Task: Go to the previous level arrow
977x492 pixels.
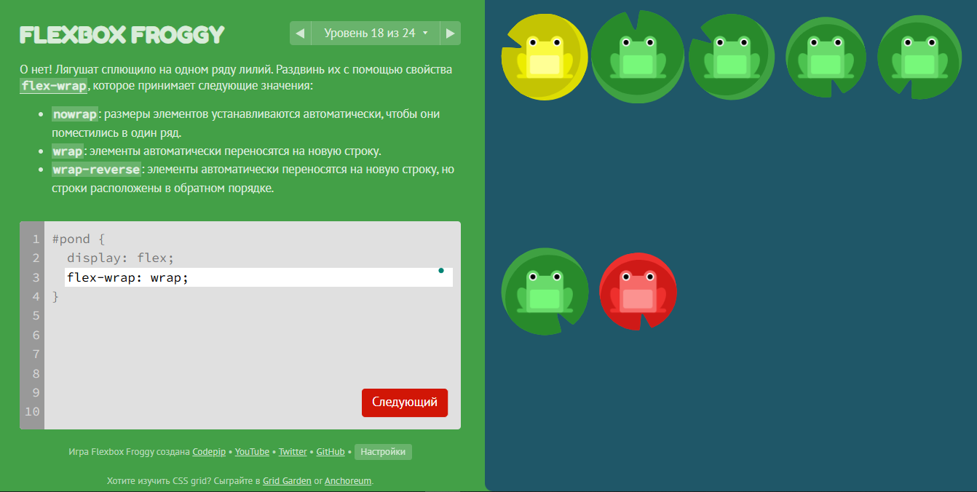Action: click(x=300, y=33)
